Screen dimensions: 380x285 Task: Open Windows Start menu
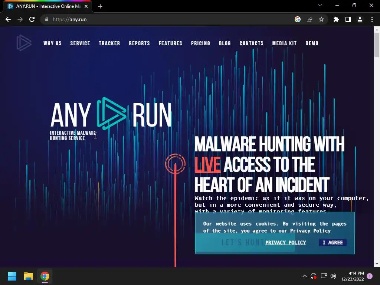coord(12,276)
